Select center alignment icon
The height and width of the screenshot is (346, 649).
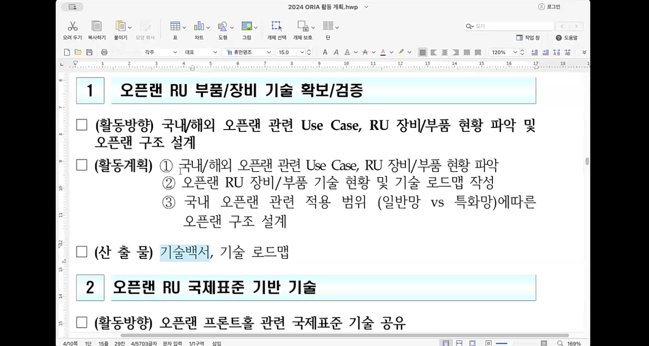click(444, 53)
